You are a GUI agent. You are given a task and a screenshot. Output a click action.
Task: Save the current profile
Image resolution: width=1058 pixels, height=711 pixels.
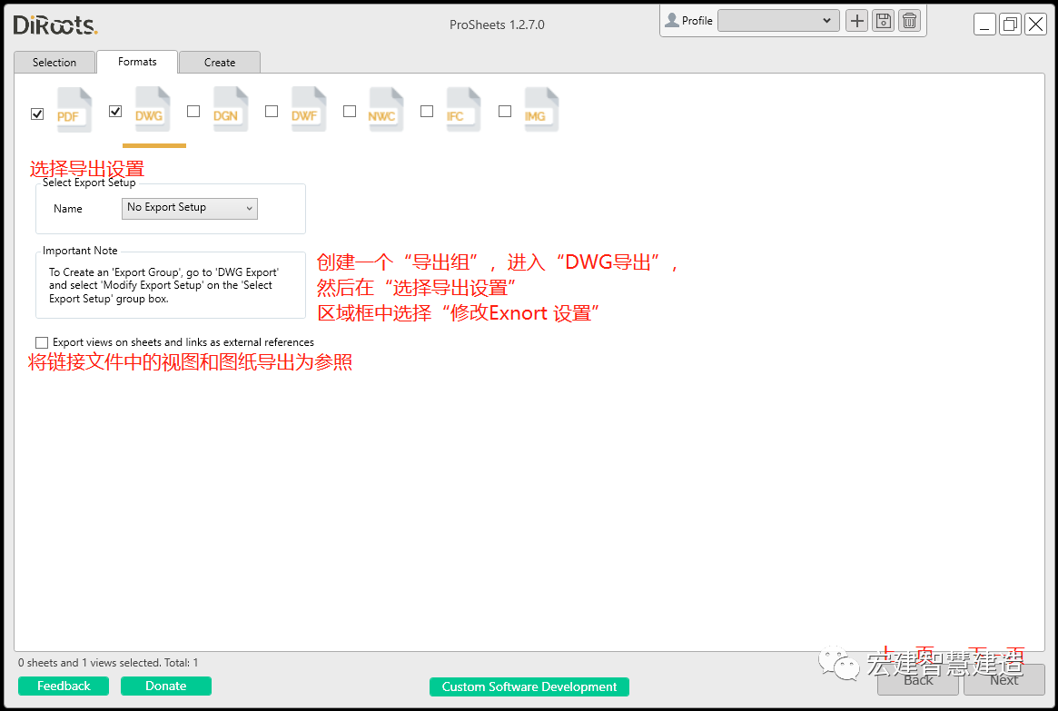tap(884, 21)
